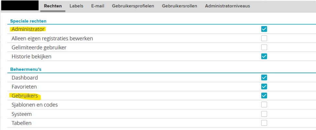Uncheck the Dashboard checkbox
The width and height of the screenshot is (316, 130).
point(264,77)
